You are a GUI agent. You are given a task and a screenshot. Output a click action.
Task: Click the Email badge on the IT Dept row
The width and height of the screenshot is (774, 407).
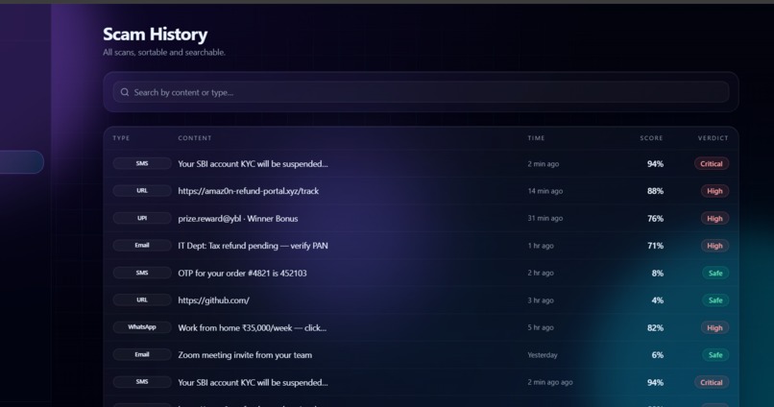tap(142, 245)
